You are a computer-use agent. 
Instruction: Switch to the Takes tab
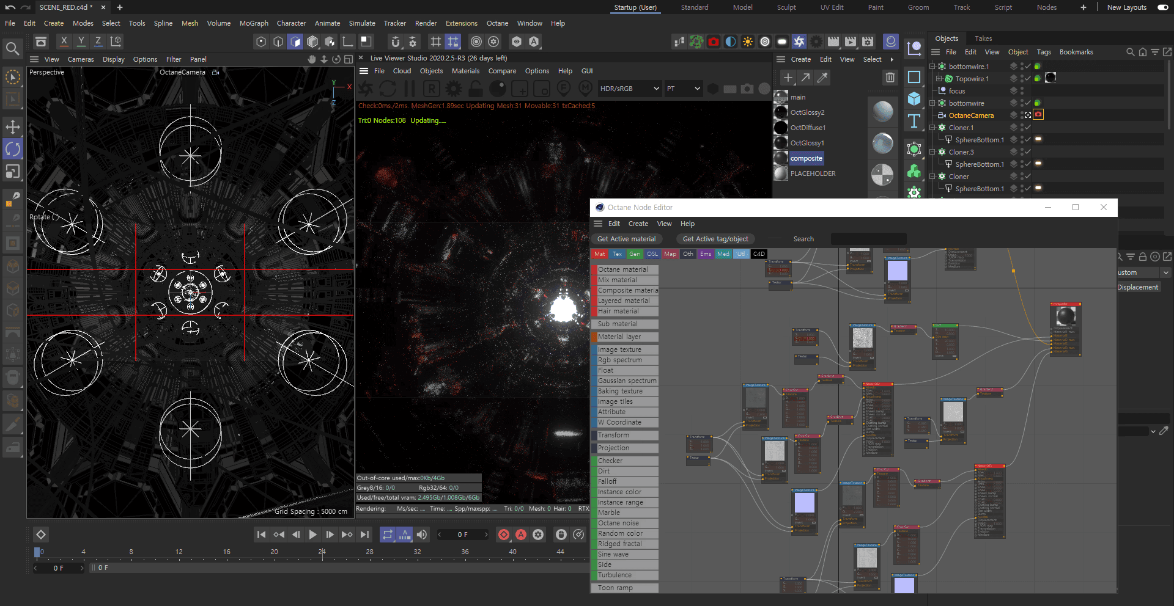pos(983,38)
